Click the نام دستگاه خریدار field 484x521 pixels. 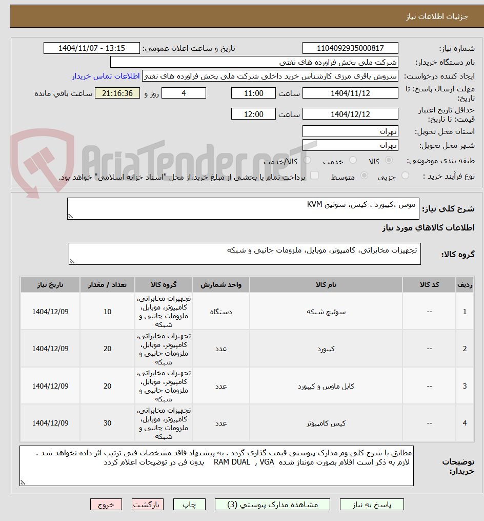[254, 62]
